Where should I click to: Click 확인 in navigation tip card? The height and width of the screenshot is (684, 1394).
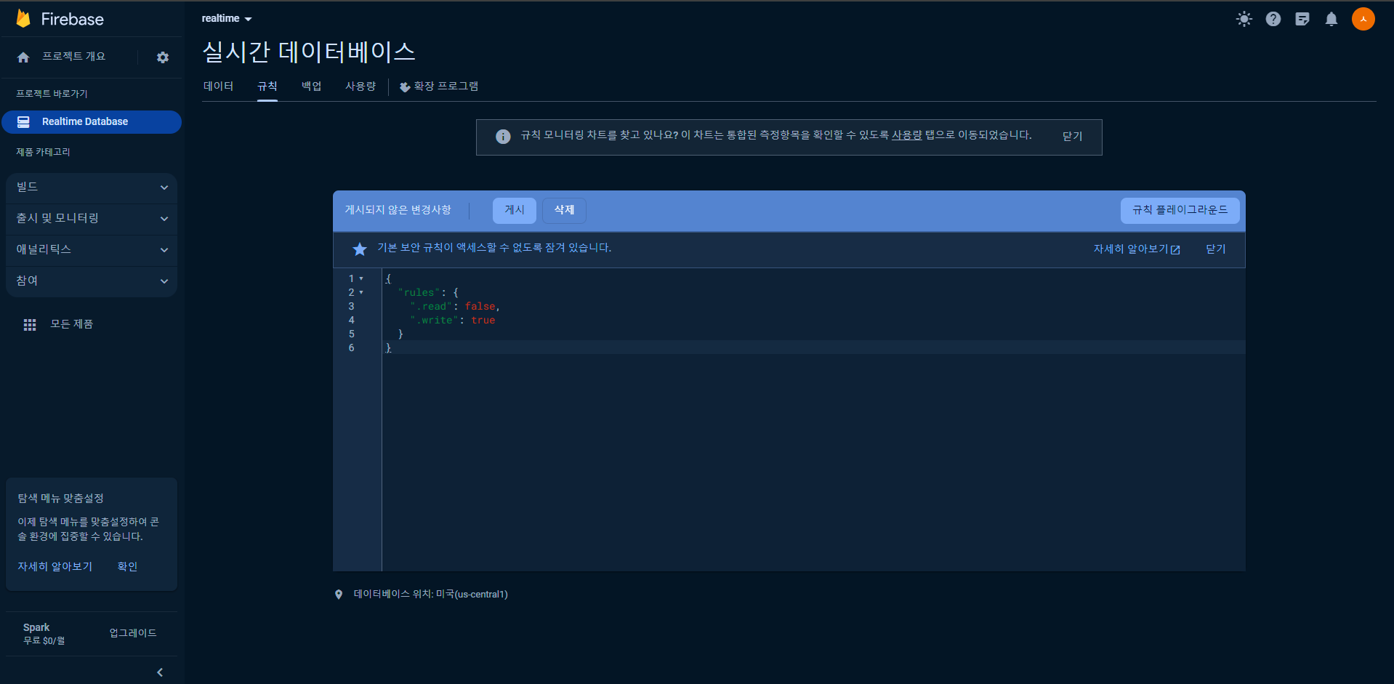(x=128, y=567)
